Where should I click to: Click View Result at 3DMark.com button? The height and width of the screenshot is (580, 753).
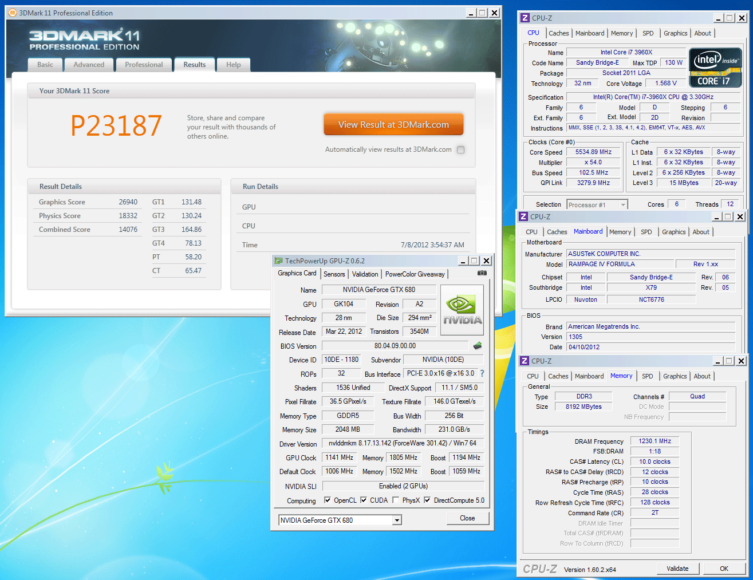coord(393,124)
